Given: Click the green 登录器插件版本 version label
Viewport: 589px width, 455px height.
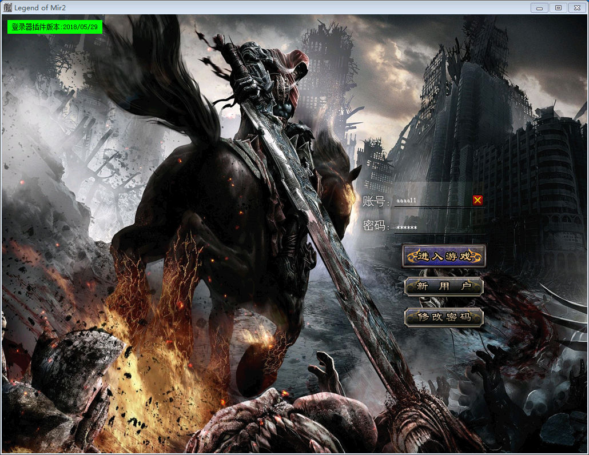Looking at the screenshot, I should coord(55,27).
